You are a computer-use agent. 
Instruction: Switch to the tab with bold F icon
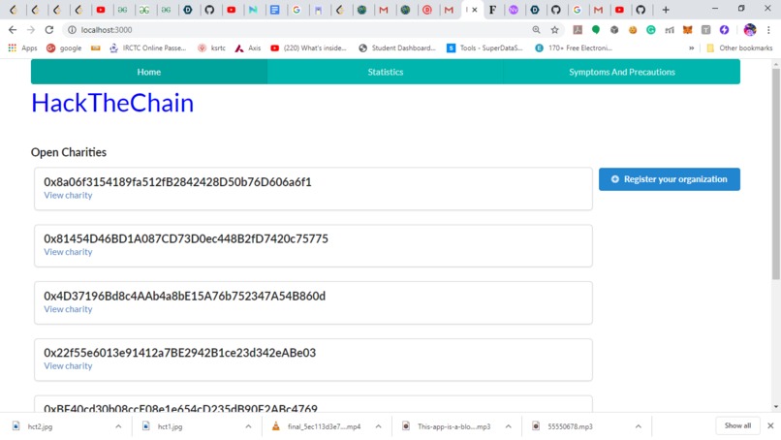tap(492, 10)
